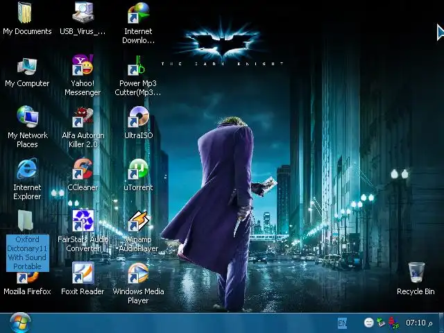
Task: Click the 'uTorrent' label text
Action: tap(138, 187)
